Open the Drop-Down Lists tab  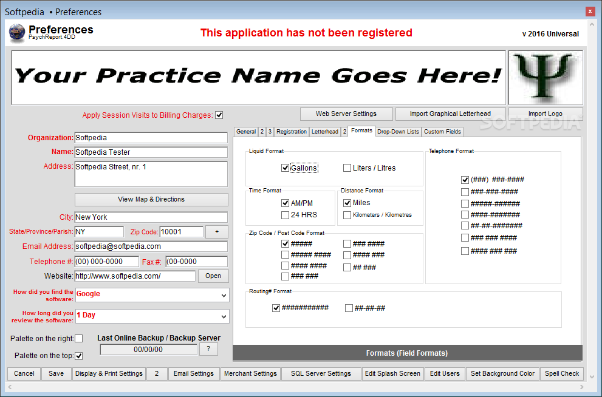point(398,132)
